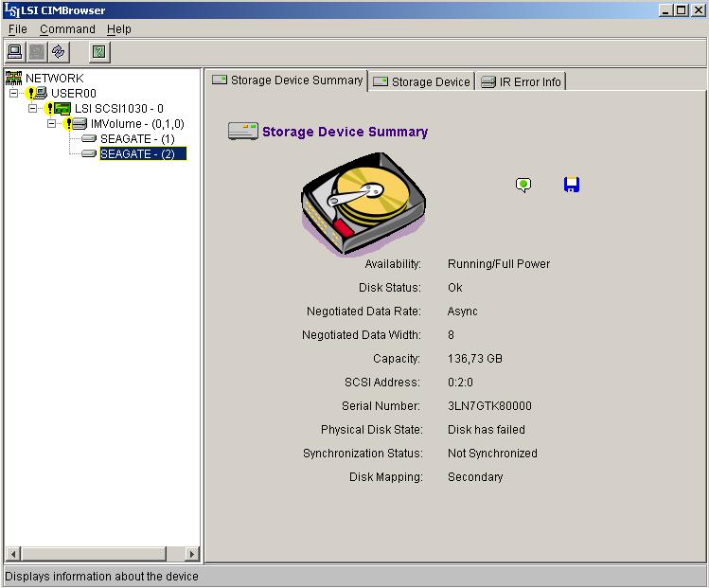This screenshot has width=709, height=588.
Task: Open the File menu
Action: pos(18,29)
